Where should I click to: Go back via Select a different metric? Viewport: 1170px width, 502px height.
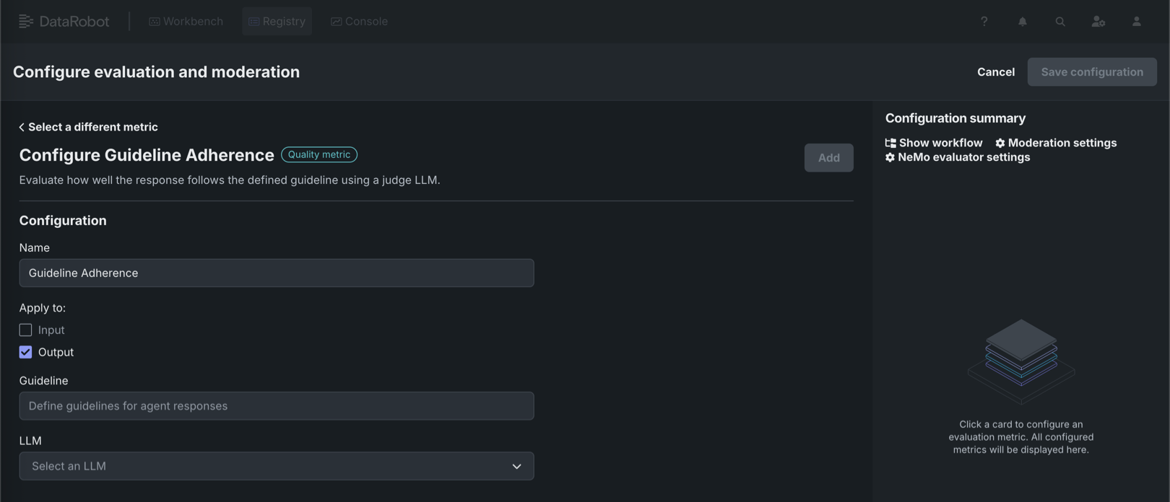pos(88,127)
